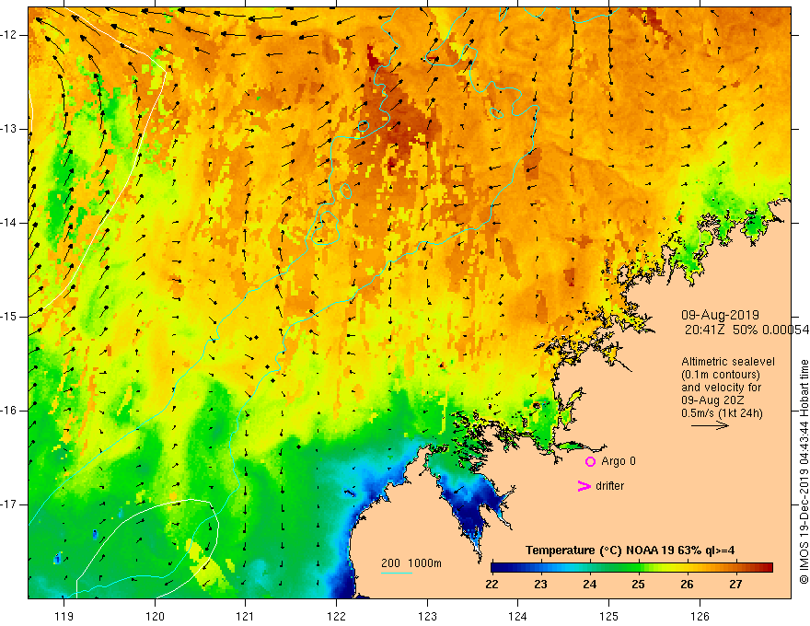Click the cyan 200 1000m contour legend line
Screen dimensions: 810x626
click(x=396, y=573)
